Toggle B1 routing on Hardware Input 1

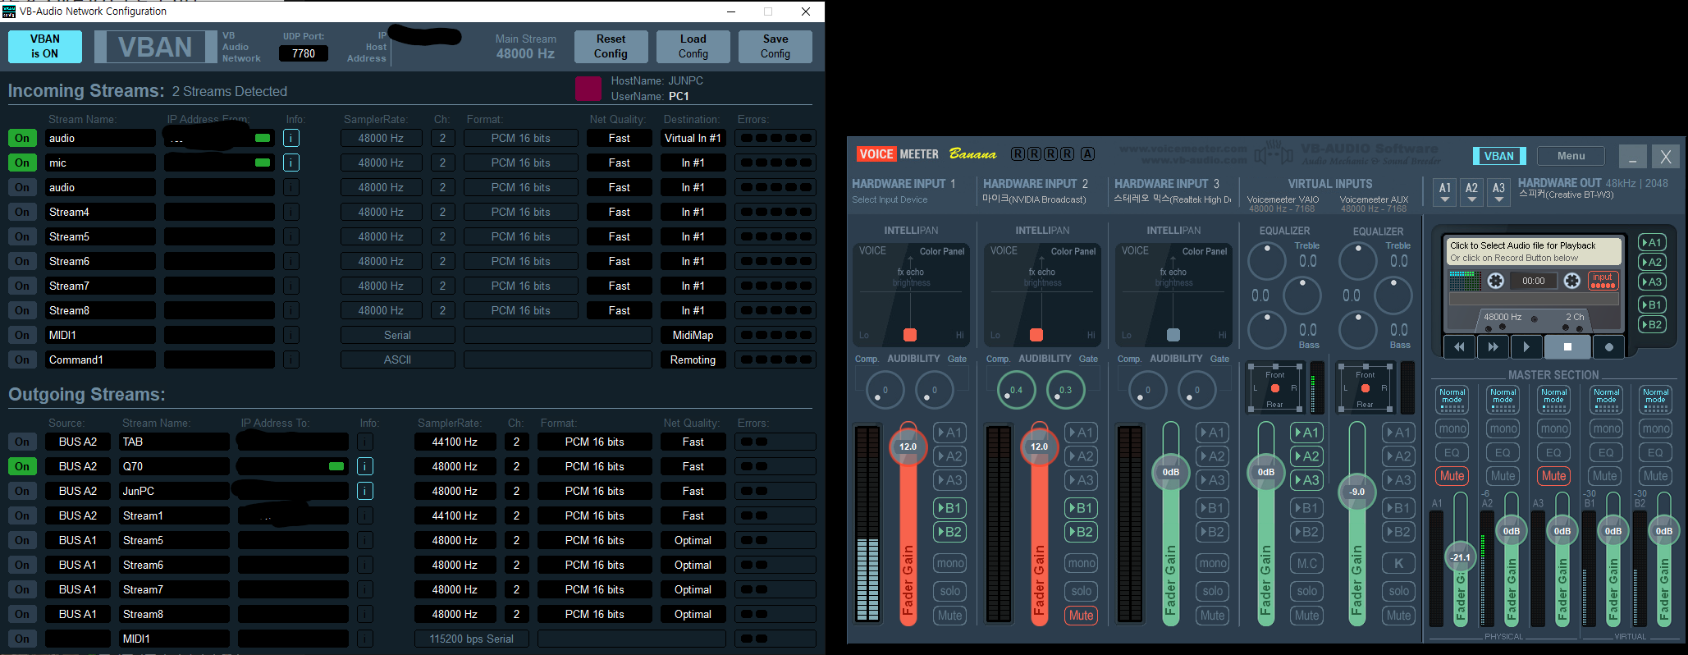(x=950, y=508)
